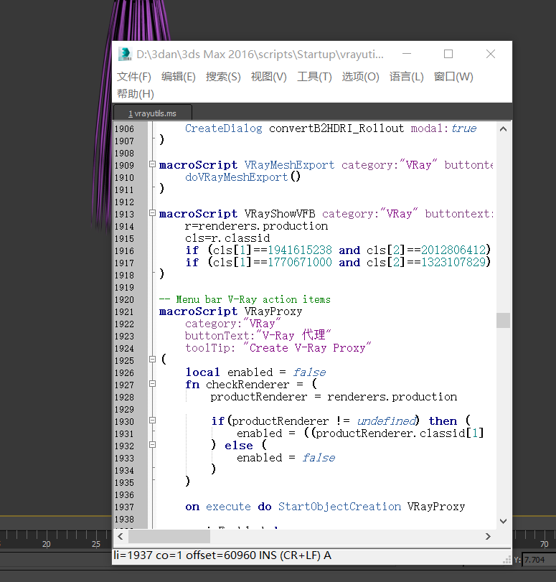Click StartObjectCreation on line 1937

[x=339, y=507]
